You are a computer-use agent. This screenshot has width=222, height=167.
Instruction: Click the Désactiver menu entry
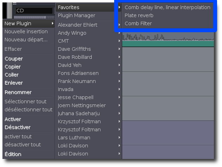click(18, 127)
